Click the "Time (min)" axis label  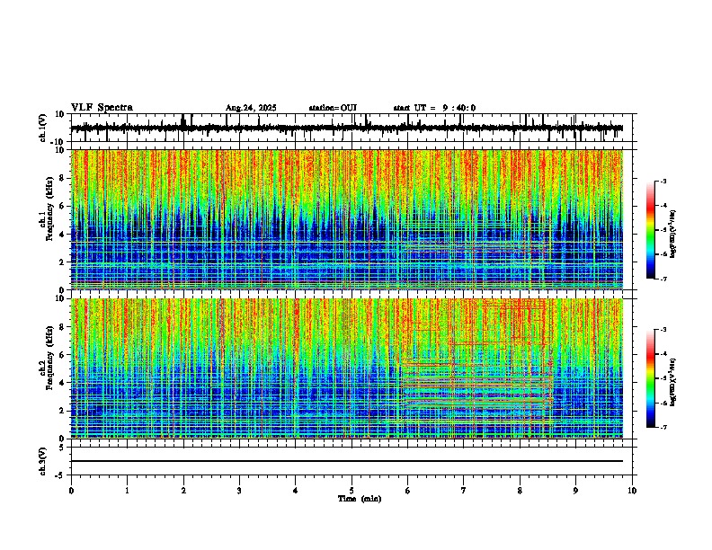pos(360,499)
